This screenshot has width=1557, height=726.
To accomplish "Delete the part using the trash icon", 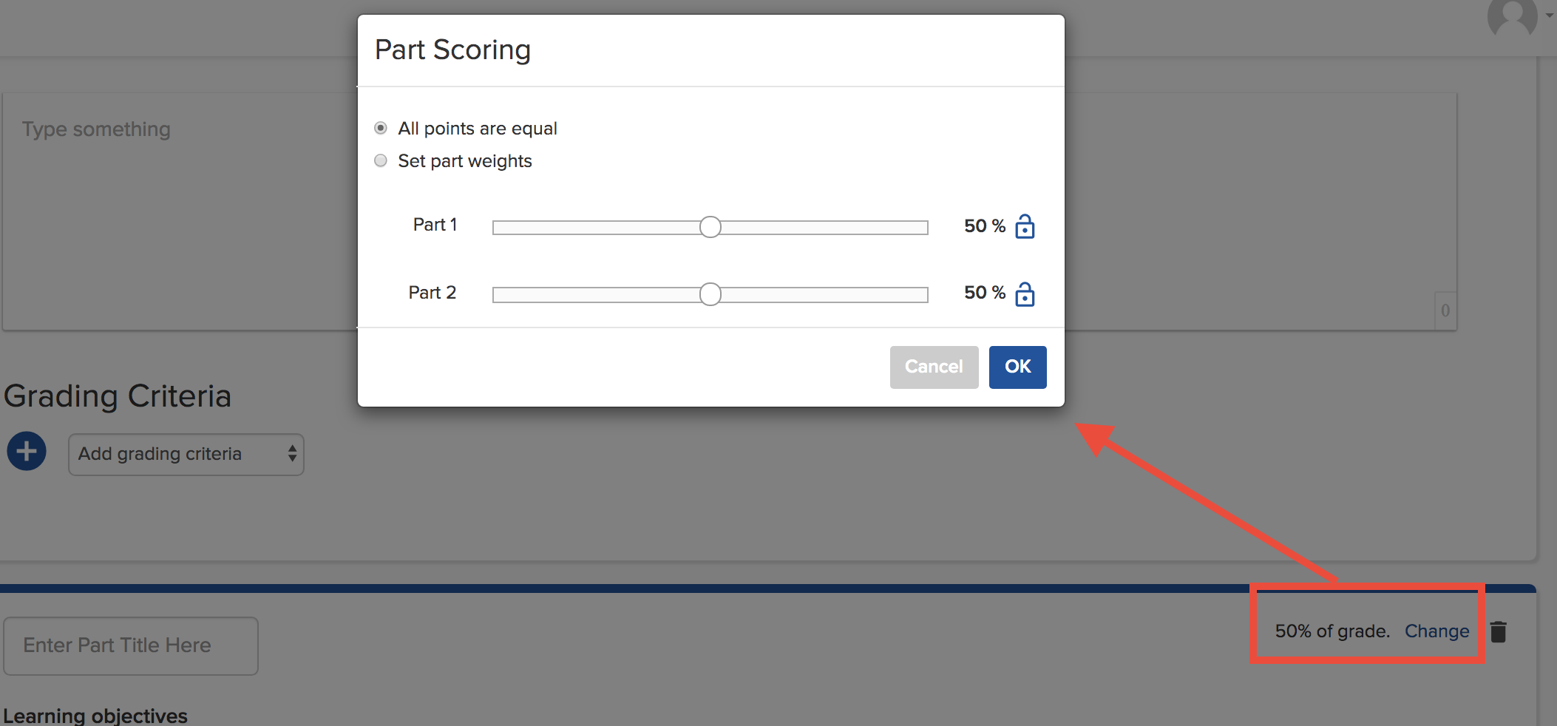I will click(1499, 631).
